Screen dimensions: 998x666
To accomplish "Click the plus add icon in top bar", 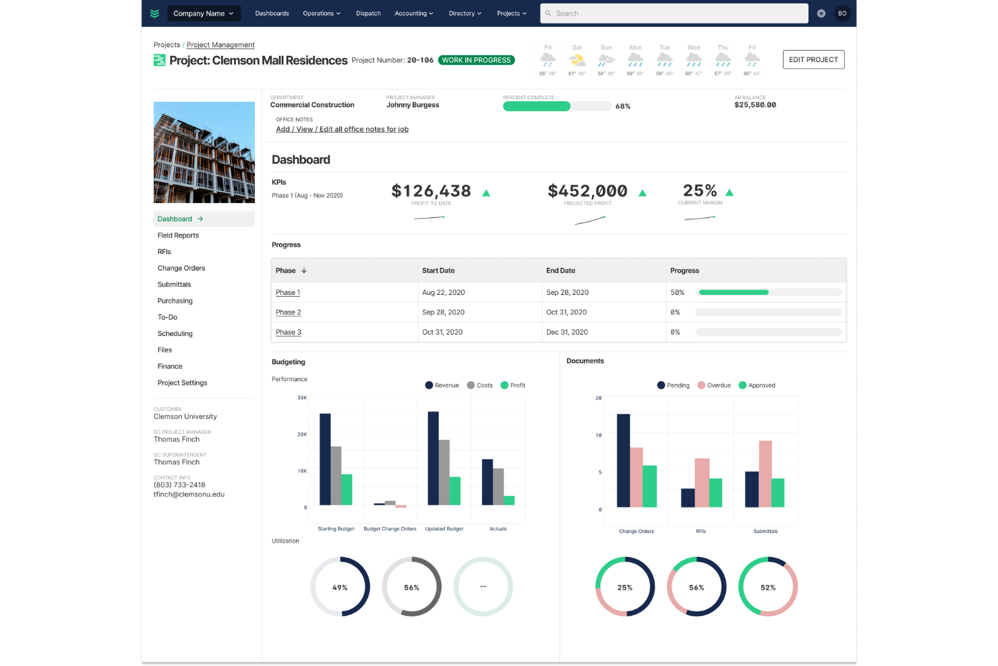I will tap(821, 13).
